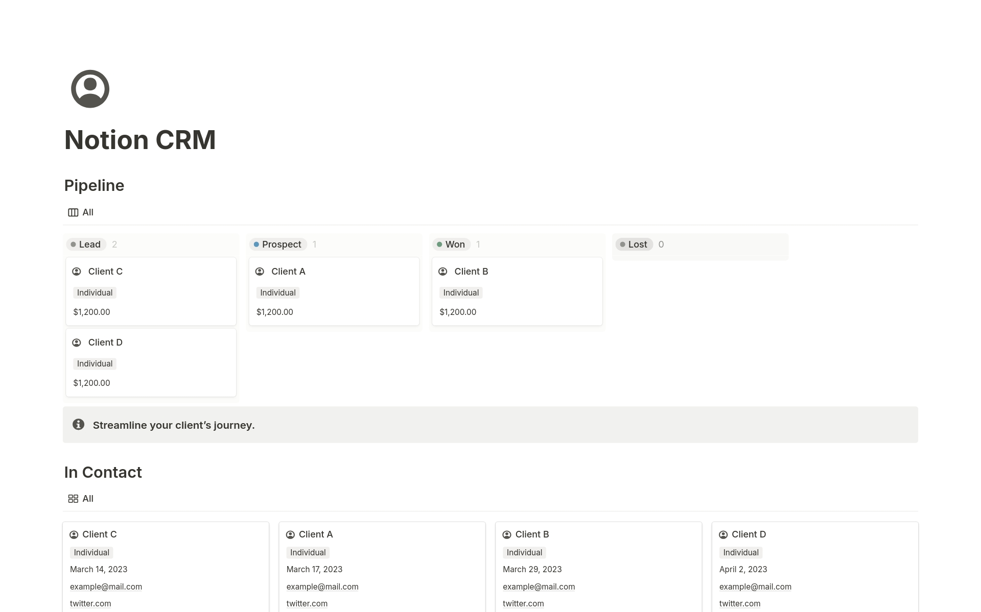The image size is (981, 612).
Task: Select Client B Won card
Action: pos(517,291)
